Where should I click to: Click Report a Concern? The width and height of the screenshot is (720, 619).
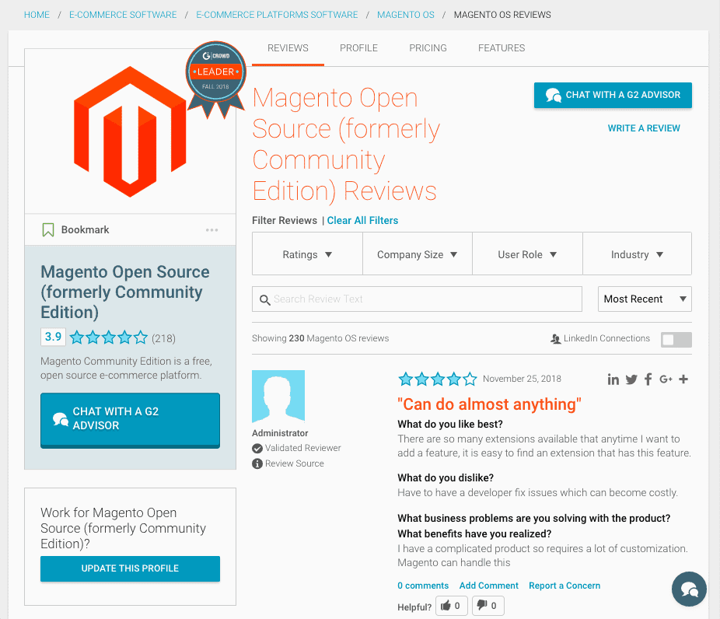pos(564,586)
